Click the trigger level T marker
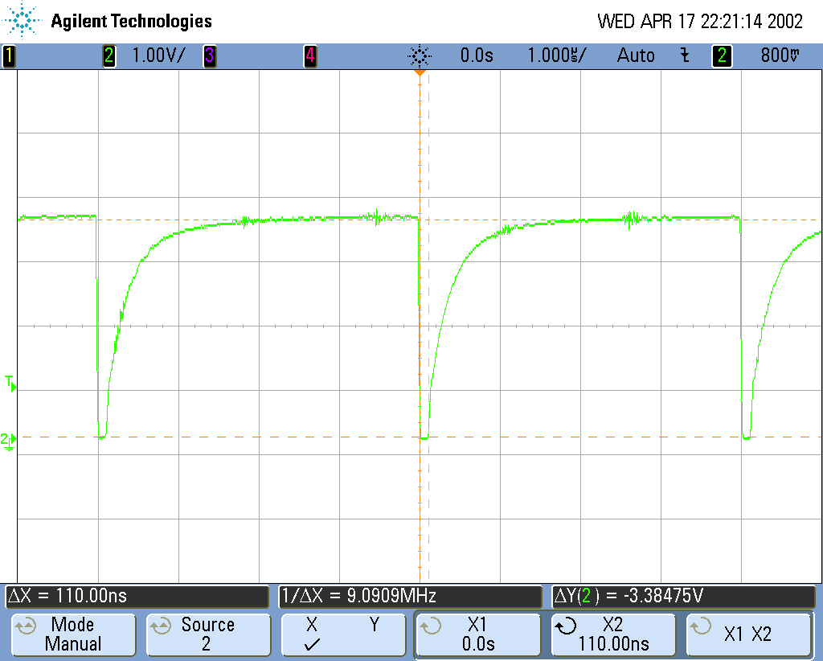The width and height of the screenshot is (823, 661). 10,384
